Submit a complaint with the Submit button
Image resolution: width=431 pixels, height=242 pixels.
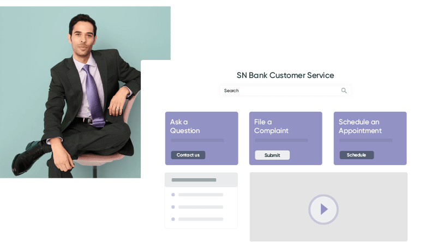[x=272, y=155]
